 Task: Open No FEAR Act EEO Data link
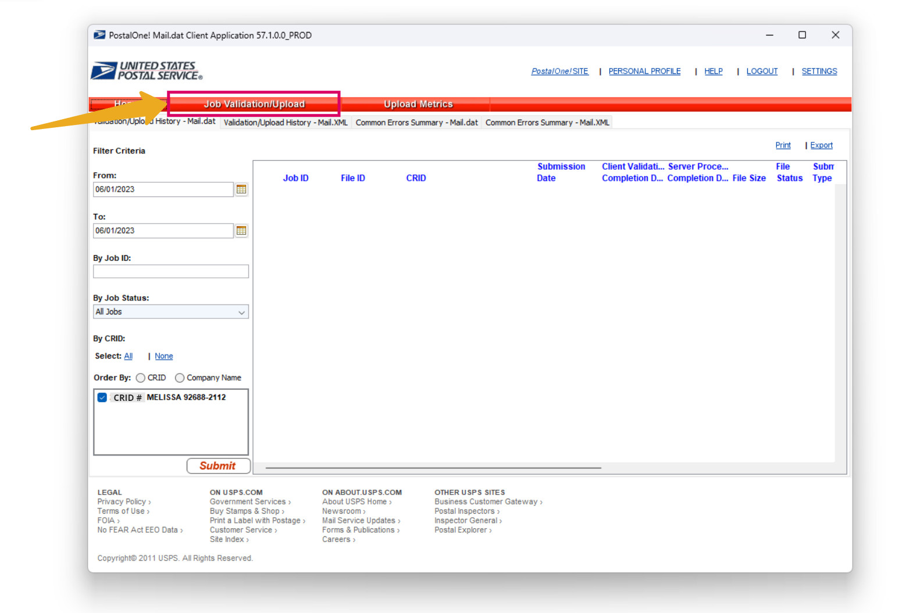tap(140, 530)
